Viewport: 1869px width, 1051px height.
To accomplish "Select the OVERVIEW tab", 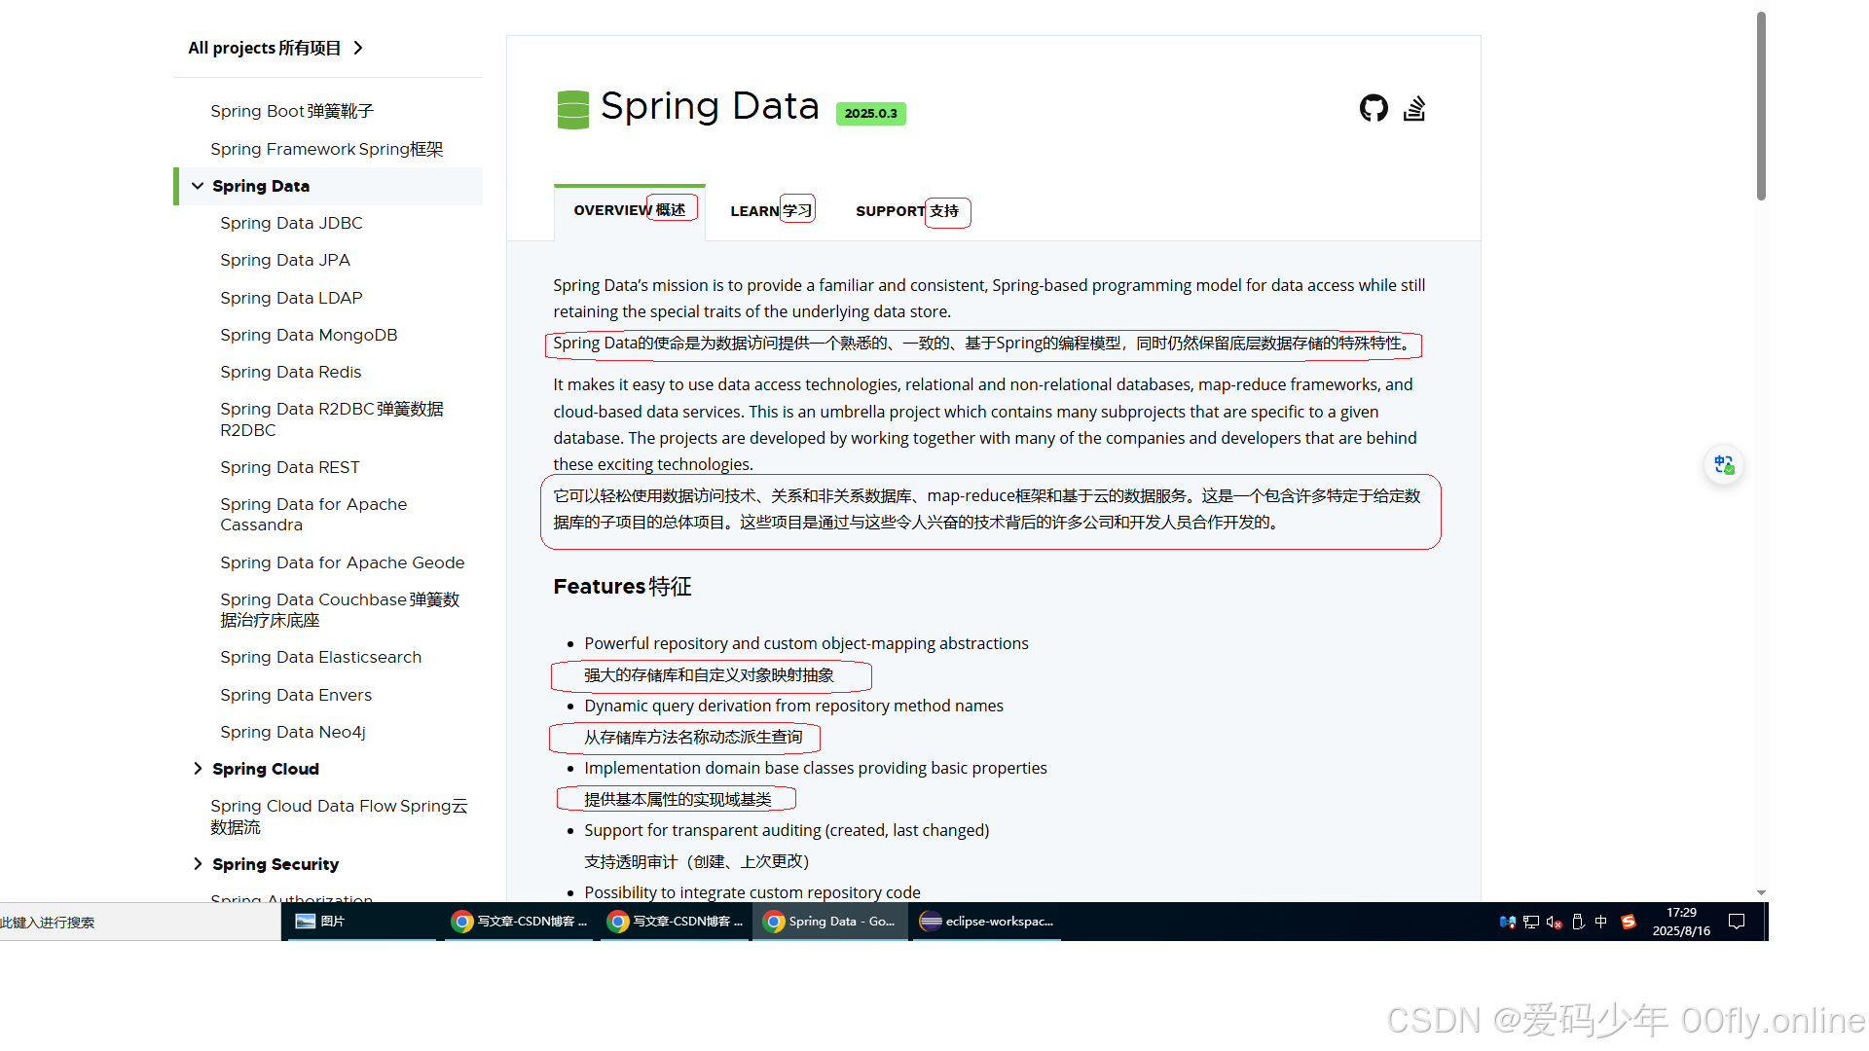I will click(x=629, y=210).
